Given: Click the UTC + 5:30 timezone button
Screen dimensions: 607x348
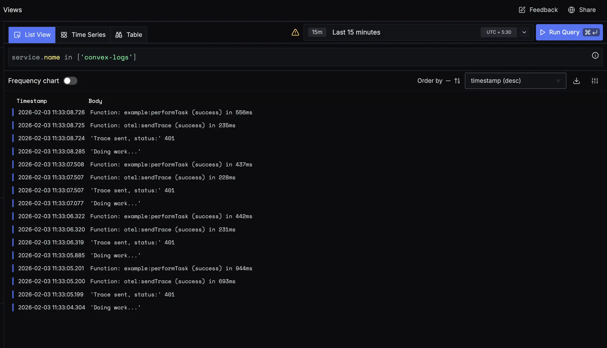Looking at the screenshot, I should click(x=499, y=32).
